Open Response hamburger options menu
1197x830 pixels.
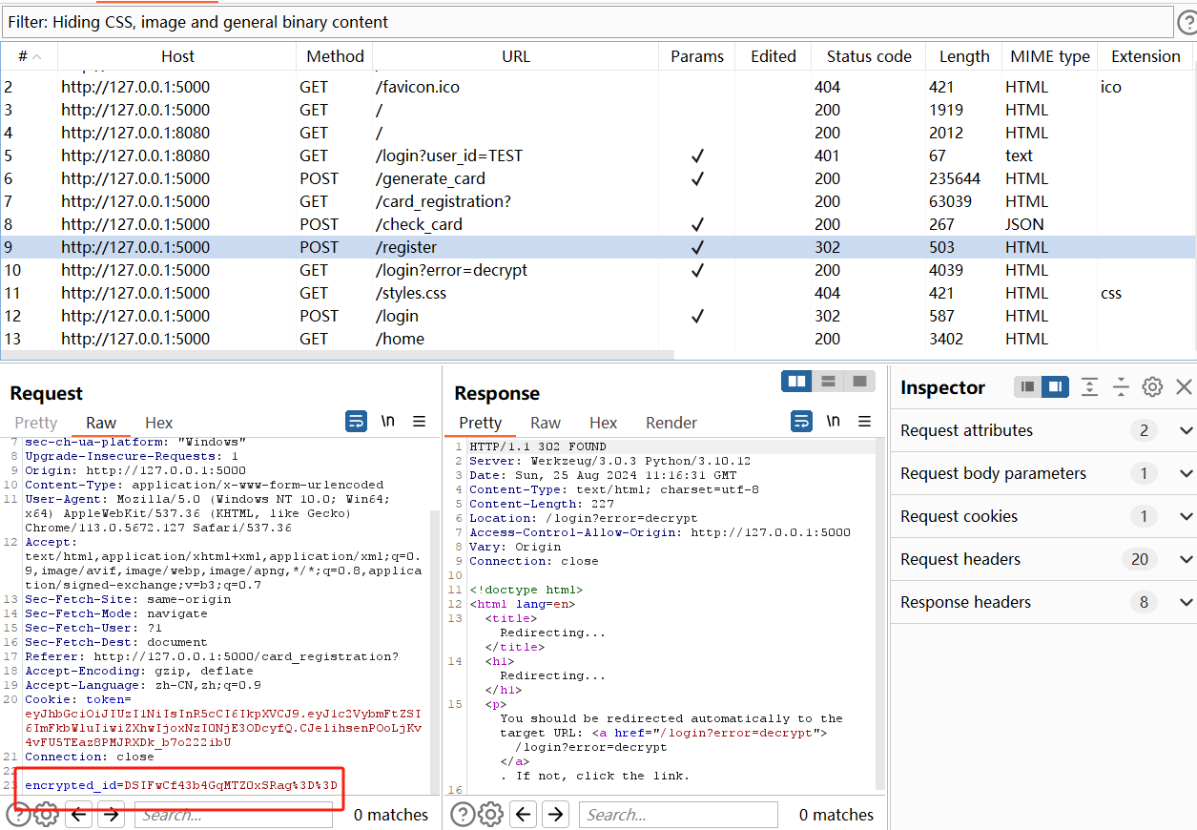point(864,422)
